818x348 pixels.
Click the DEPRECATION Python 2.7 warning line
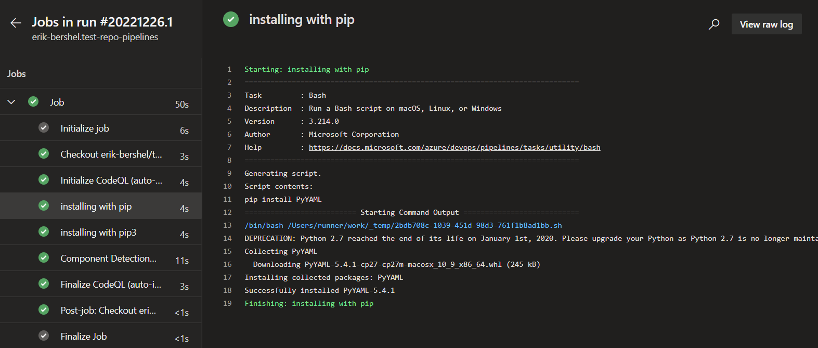531,238
